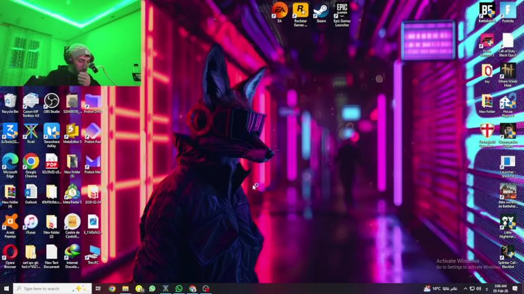Screen dimensions: 524x294
Task: Select Microsoft Edge desktop shortcut
Action: click(x=10, y=165)
